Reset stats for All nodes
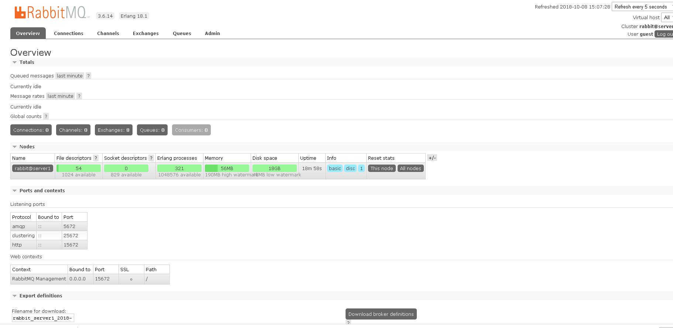The image size is (673, 328). [411, 168]
